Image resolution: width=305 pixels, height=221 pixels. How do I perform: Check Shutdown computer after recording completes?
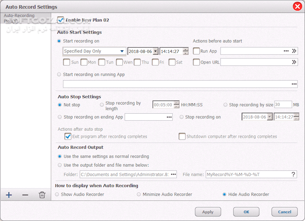(x=182, y=136)
